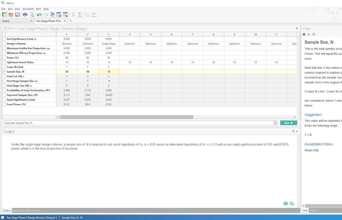
Task: Open a file with the folder icon
Action: 11,15
